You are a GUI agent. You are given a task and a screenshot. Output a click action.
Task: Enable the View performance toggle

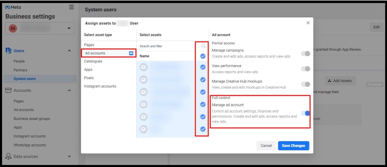click(305, 69)
